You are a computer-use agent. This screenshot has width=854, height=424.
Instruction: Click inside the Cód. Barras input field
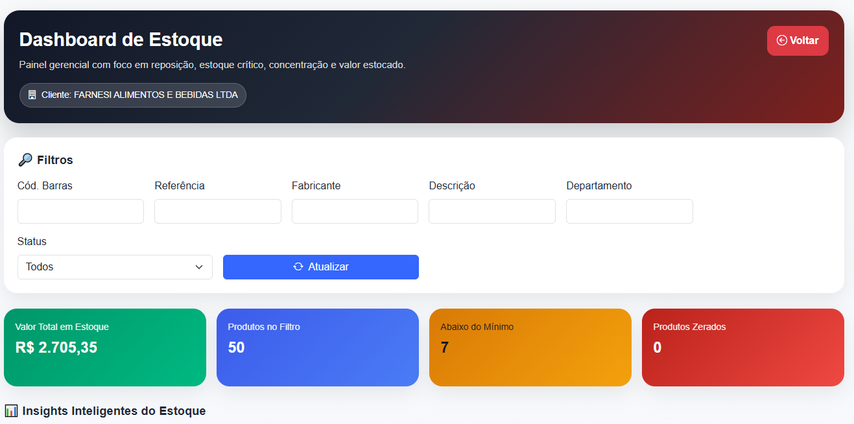(x=80, y=211)
